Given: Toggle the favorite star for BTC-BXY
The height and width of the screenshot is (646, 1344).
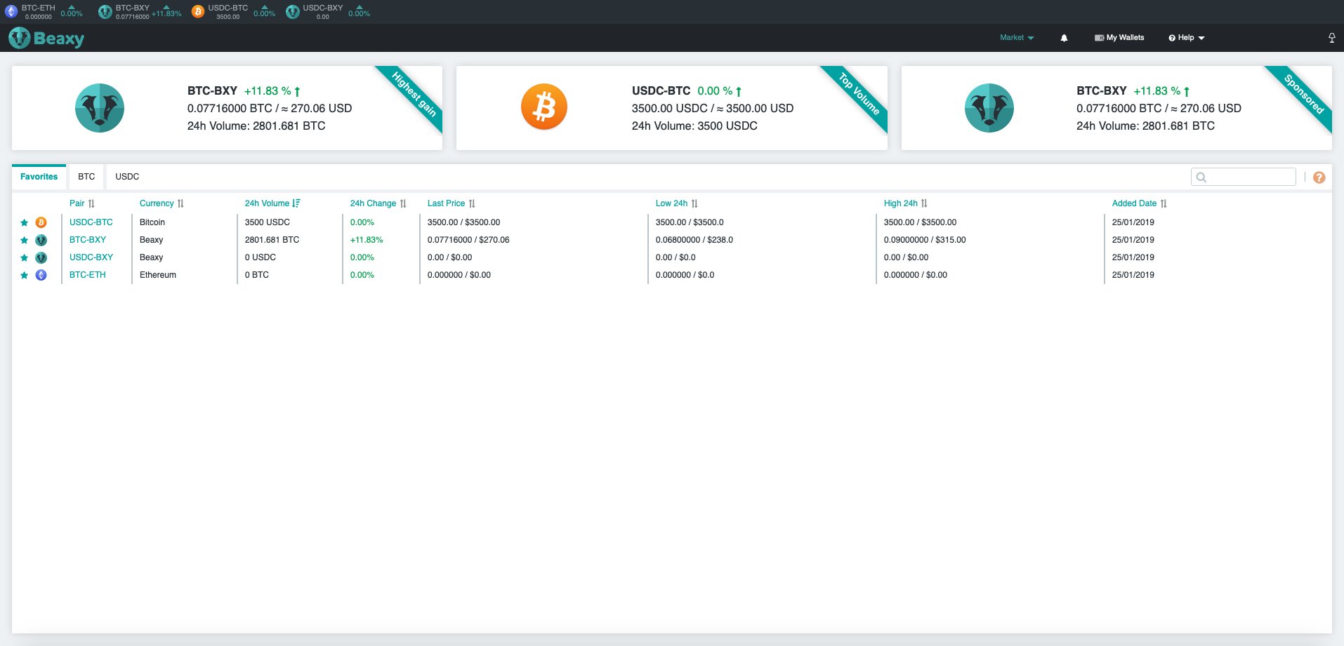Looking at the screenshot, I should (24, 240).
